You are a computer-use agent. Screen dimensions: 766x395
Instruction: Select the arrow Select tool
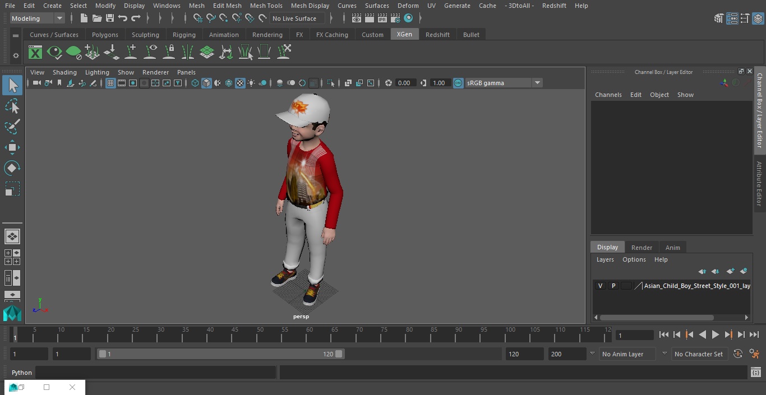point(12,85)
